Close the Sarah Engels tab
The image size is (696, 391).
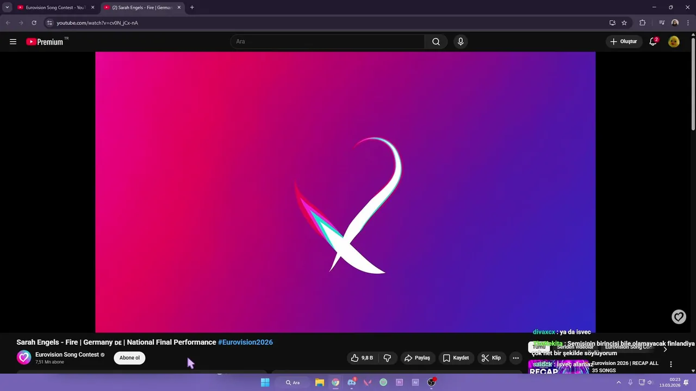pyautogui.click(x=179, y=8)
